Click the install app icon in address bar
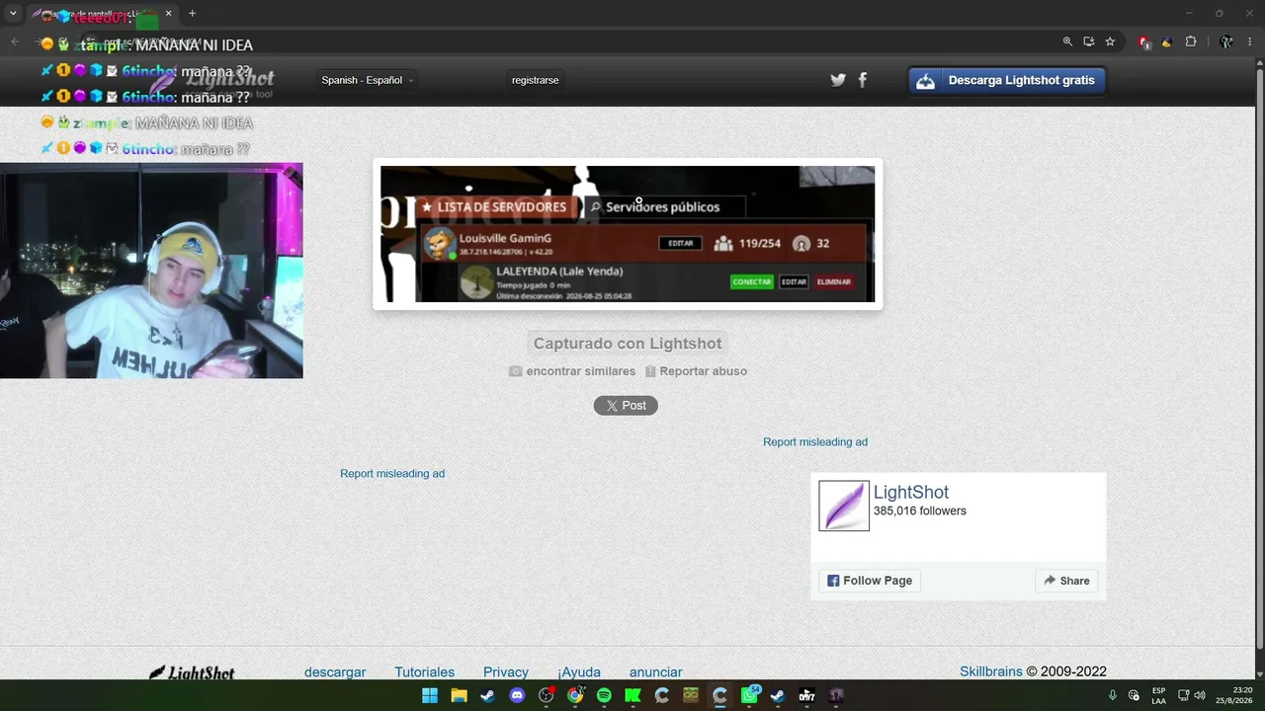 [x=1089, y=41]
